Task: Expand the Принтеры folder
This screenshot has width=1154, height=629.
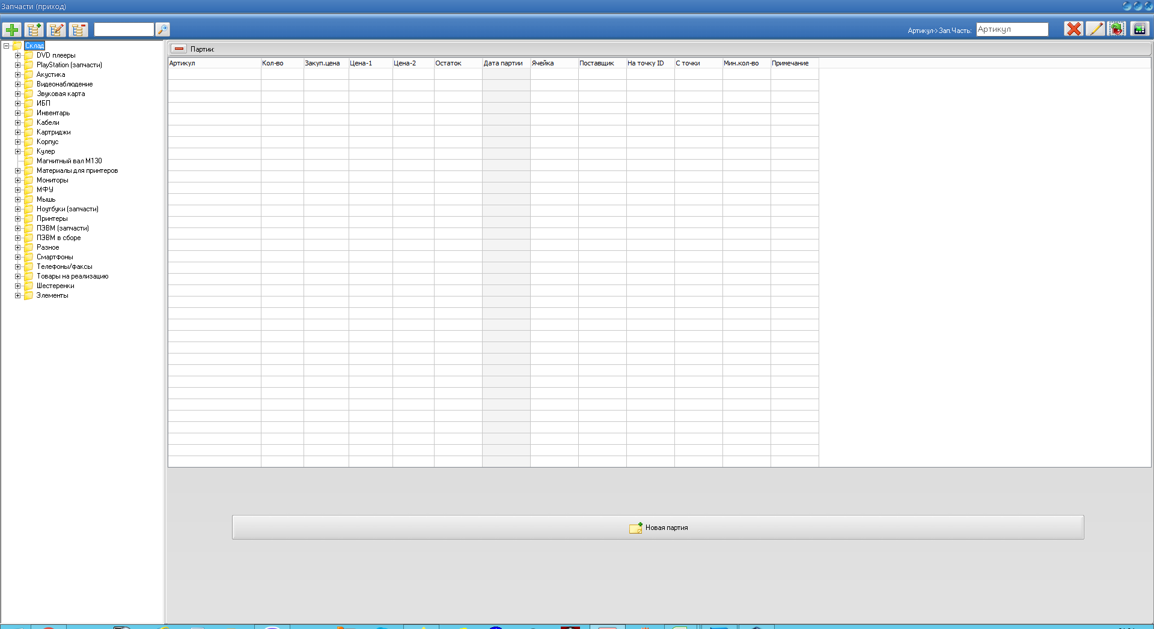Action: pyautogui.click(x=17, y=218)
